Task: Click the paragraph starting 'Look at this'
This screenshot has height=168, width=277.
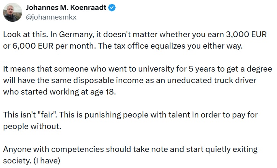Action: click(x=135, y=40)
